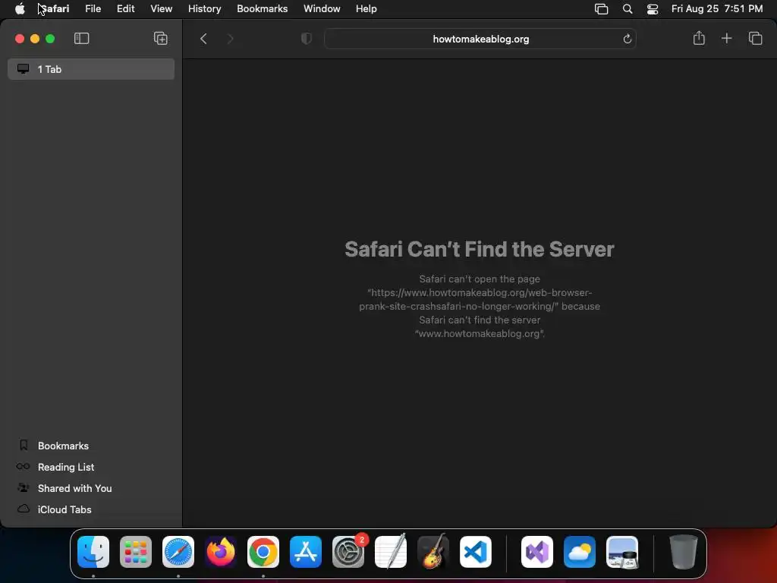Open TextEdit from the Dock
777x583 pixels.
point(391,551)
